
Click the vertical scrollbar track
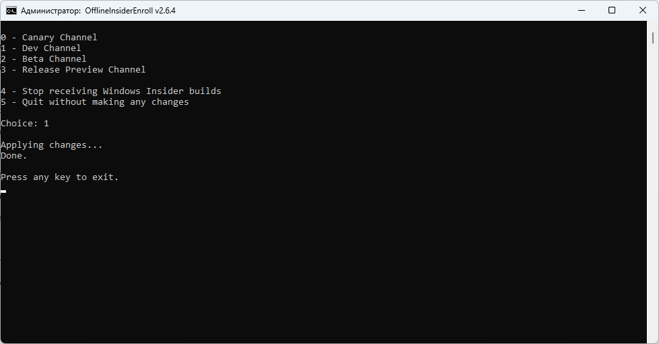click(x=654, y=202)
